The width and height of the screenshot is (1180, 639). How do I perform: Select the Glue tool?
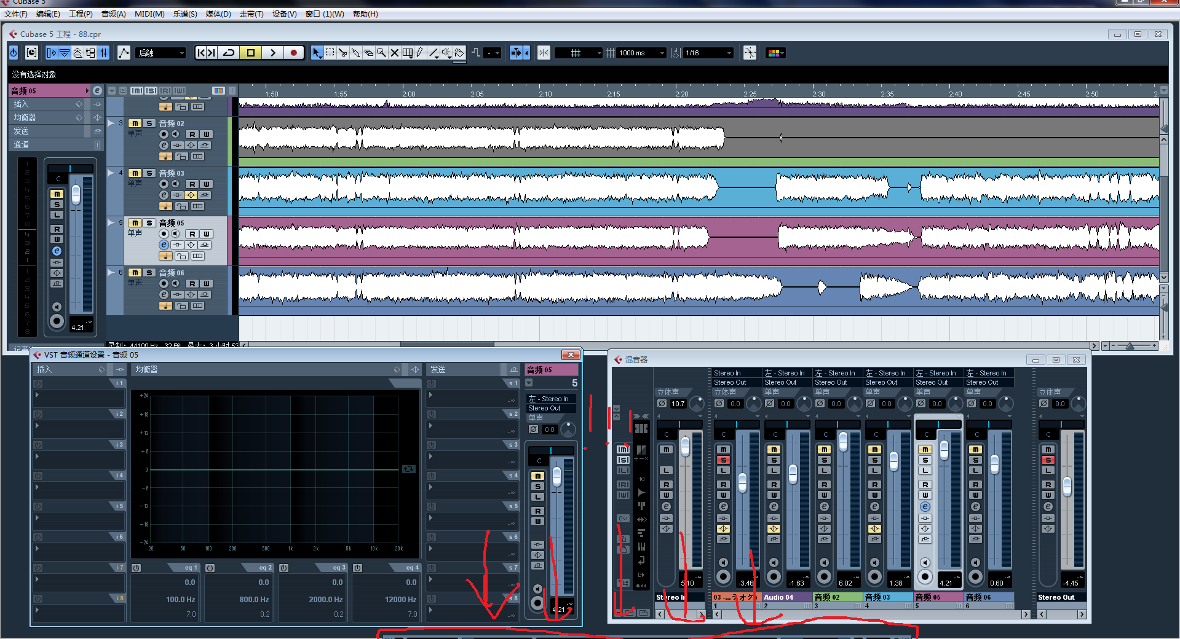[x=355, y=53]
